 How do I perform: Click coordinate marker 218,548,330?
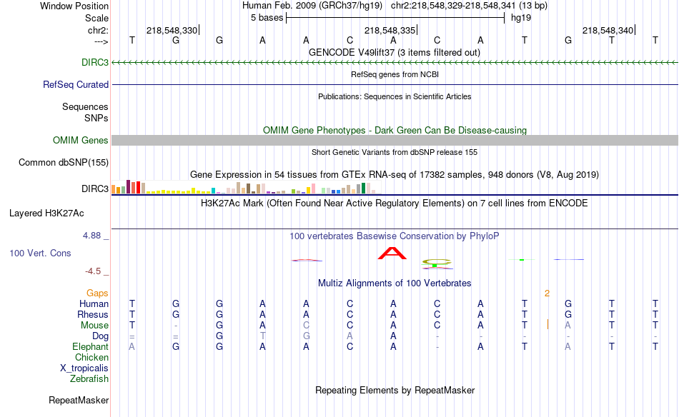(172, 30)
